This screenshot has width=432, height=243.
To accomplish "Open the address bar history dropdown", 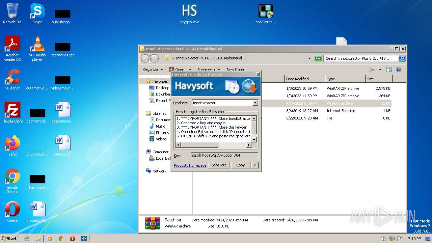I will coord(309,58).
